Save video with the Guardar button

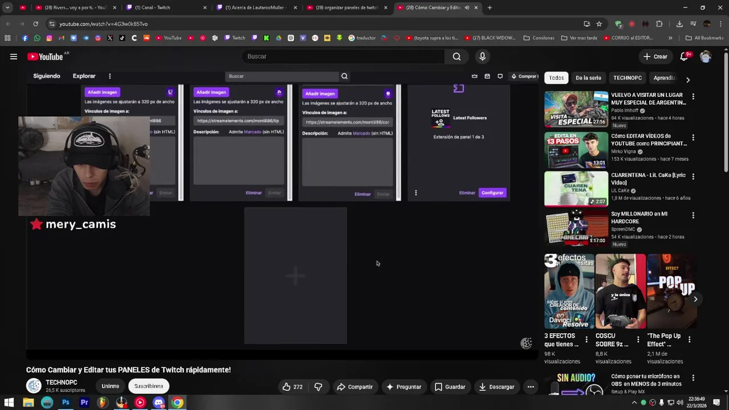449,387
